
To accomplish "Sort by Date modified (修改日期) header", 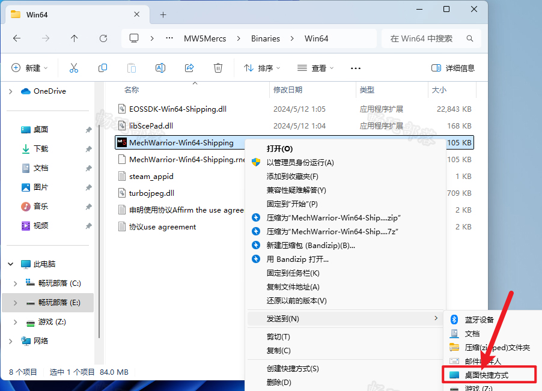I will 288,90.
